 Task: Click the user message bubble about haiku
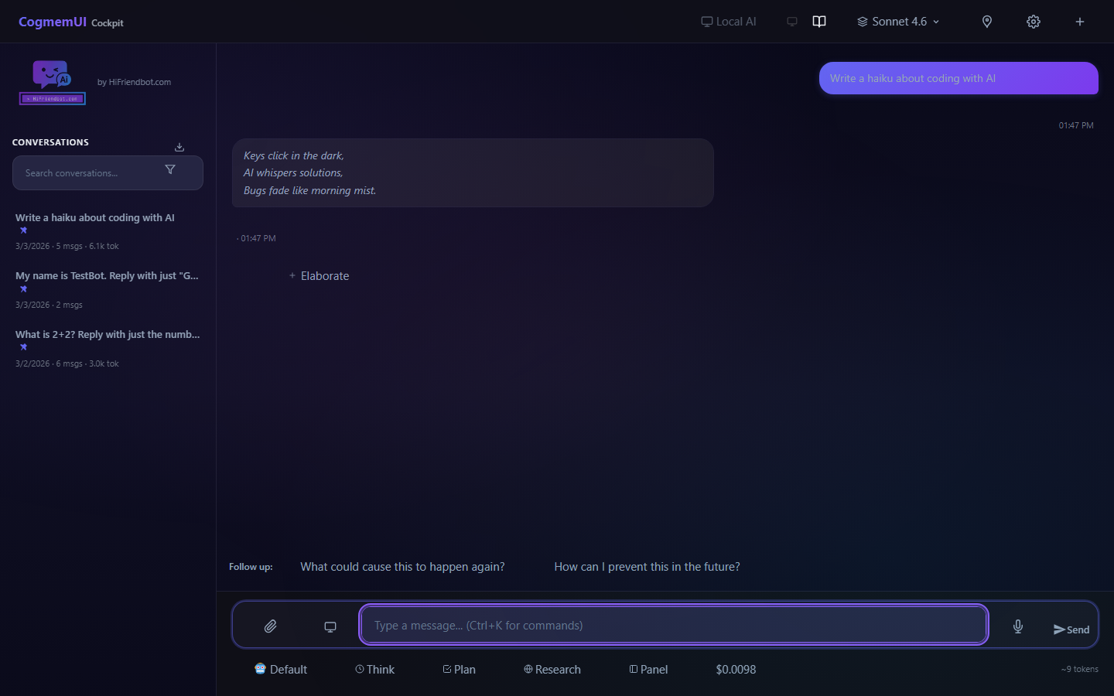click(x=959, y=78)
